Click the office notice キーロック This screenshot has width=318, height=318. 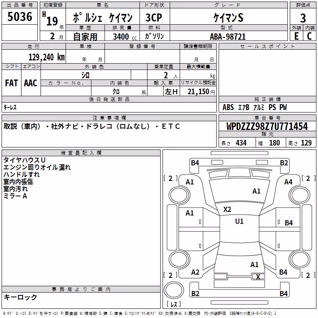tap(21, 297)
